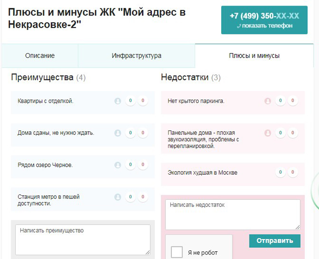Viewport: 319px width, 259px height.
Task: Click user icon beside "Панельные дома" drawback
Action: [x=268, y=133]
